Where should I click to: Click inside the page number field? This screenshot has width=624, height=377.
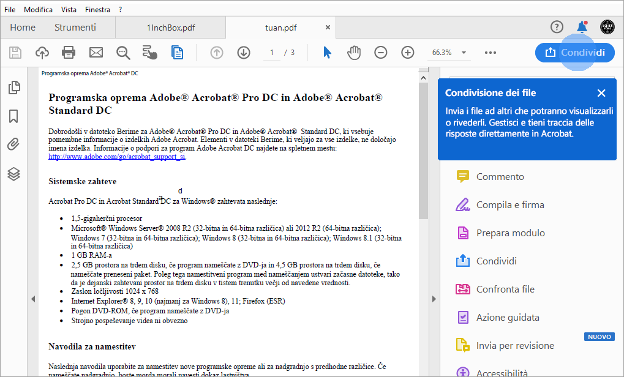click(271, 53)
